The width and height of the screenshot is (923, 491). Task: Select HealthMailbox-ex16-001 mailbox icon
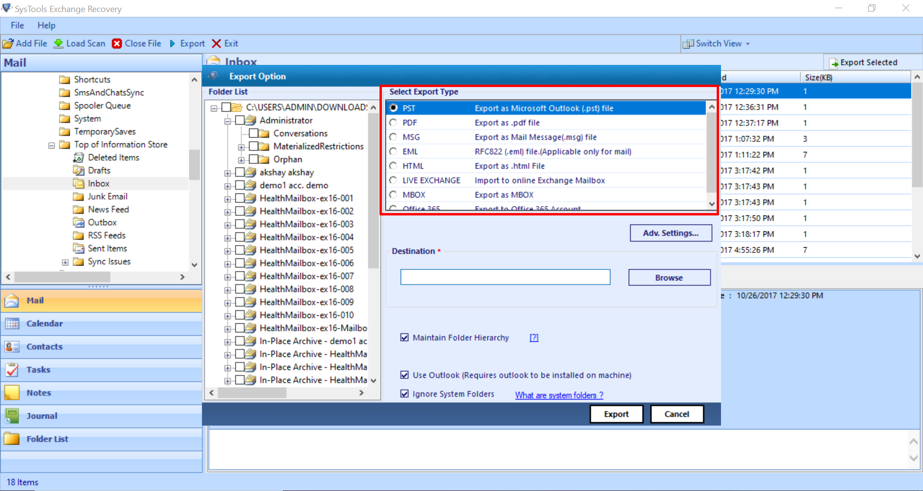[251, 198]
